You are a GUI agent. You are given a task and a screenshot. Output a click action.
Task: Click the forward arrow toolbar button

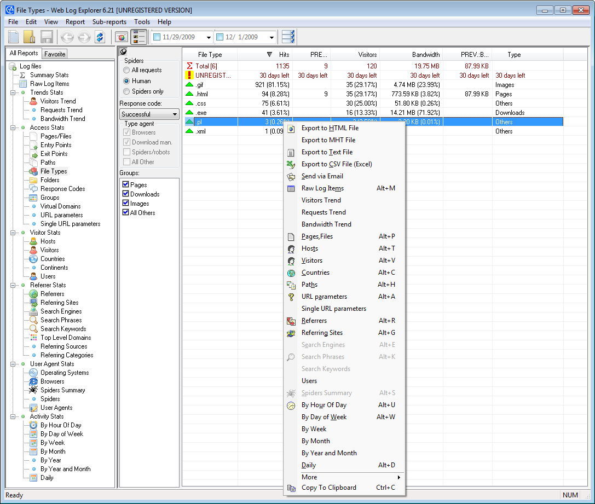pos(84,37)
